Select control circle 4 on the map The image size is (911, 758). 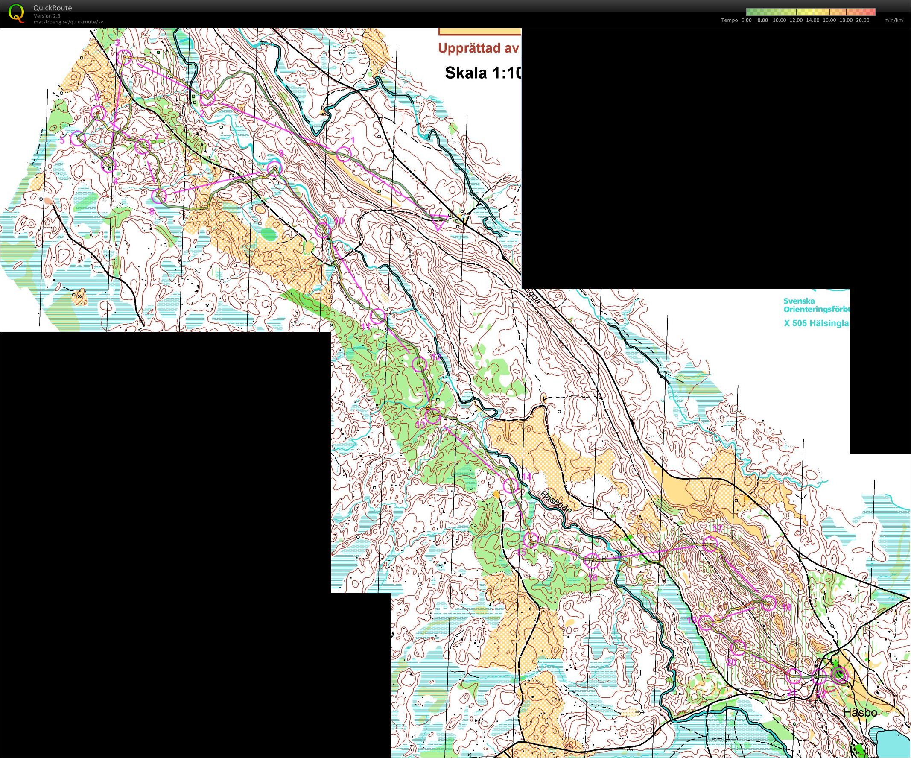[x=108, y=165]
